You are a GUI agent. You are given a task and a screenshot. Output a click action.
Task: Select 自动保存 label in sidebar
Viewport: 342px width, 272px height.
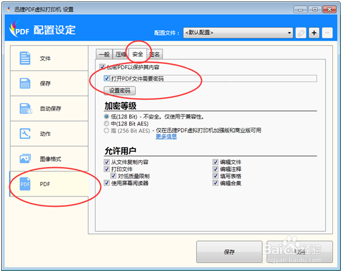[x=50, y=109]
